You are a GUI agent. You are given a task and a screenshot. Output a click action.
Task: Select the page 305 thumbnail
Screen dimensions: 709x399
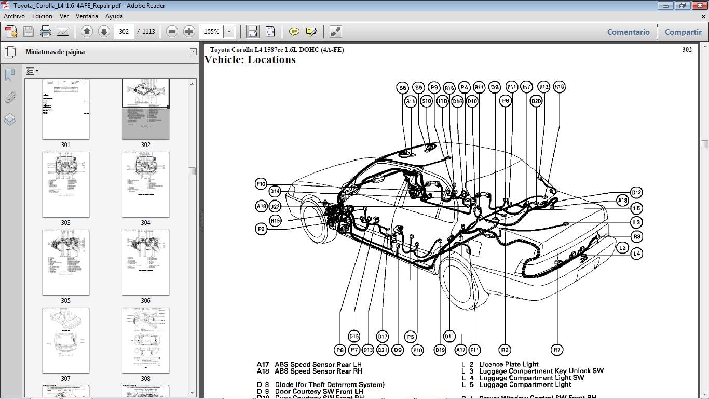point(65,262)
